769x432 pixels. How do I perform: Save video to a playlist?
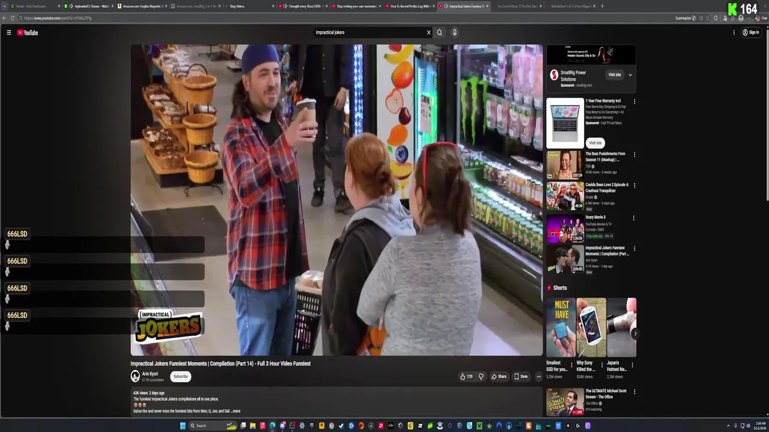[521, 377]
